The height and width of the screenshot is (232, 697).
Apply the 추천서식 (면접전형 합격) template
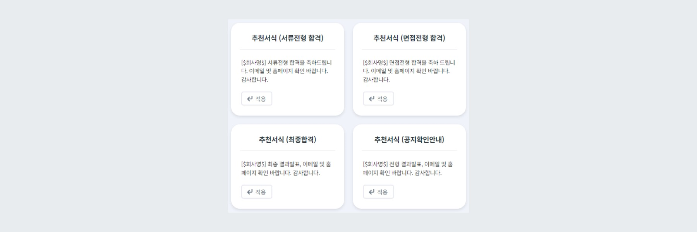[378, 99]
